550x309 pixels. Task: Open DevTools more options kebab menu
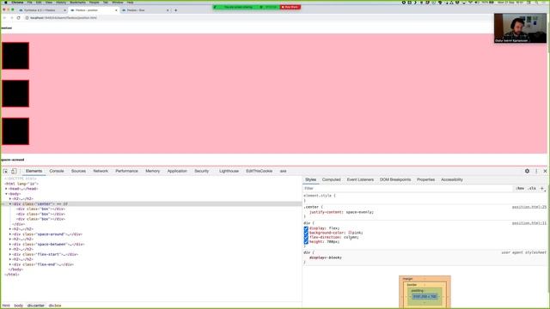pyautogui.click(x=536, y=171)
